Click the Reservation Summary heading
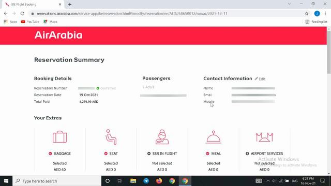 coord(69,60)
